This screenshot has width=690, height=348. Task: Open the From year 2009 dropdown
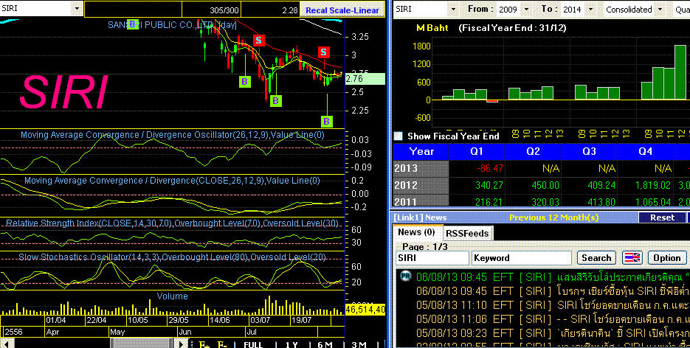[526, 10]
